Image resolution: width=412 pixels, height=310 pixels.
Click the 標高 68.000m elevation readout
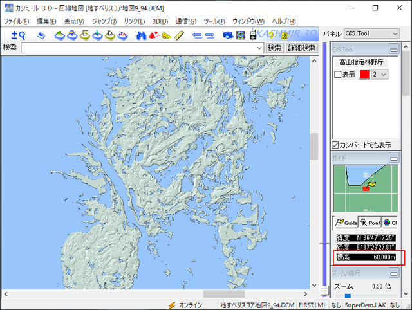coord(366,257)
